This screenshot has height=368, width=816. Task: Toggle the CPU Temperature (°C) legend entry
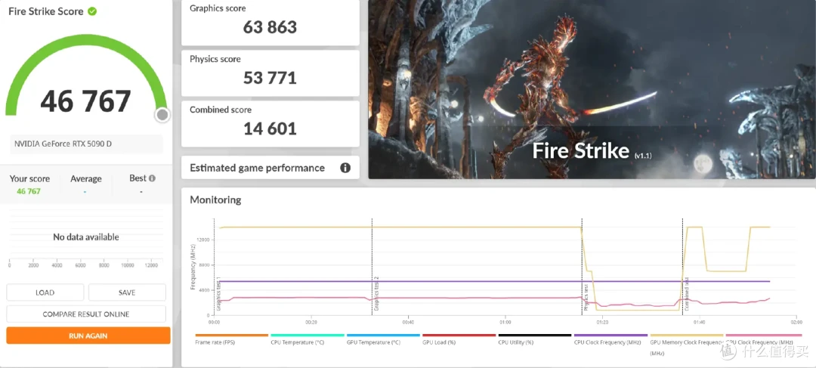[307, 340]
